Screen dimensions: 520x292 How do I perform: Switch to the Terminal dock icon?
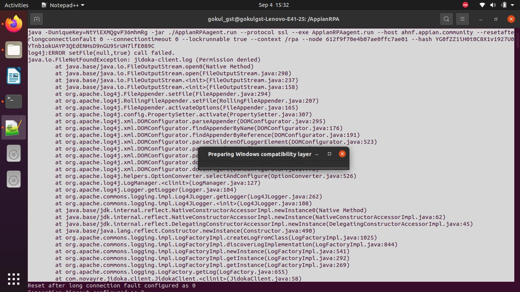14,102
